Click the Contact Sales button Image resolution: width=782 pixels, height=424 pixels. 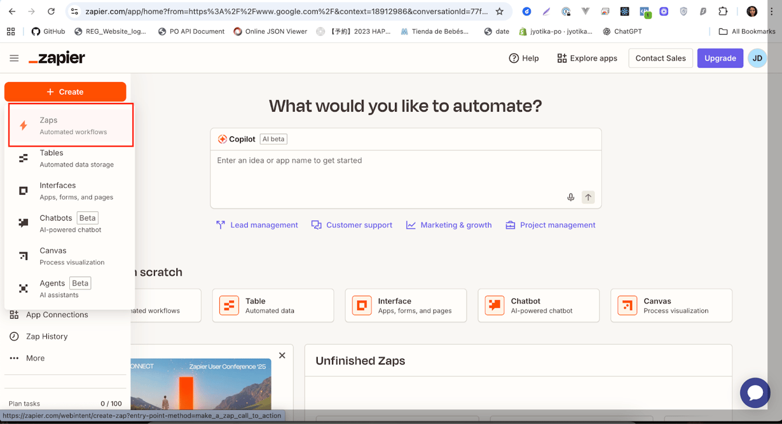pyautogui.click(x=661, y=58)
